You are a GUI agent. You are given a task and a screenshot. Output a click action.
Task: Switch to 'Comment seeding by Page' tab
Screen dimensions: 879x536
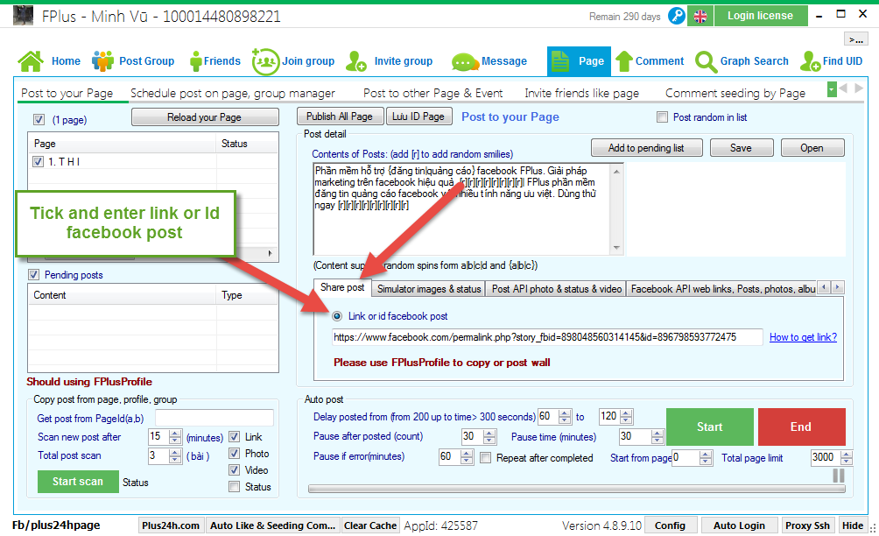[x=735, y=93]
